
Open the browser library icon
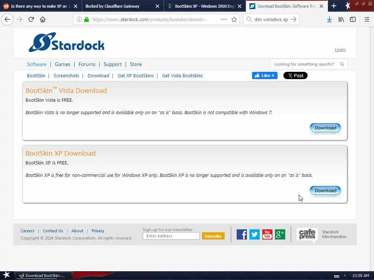[341, 19]
